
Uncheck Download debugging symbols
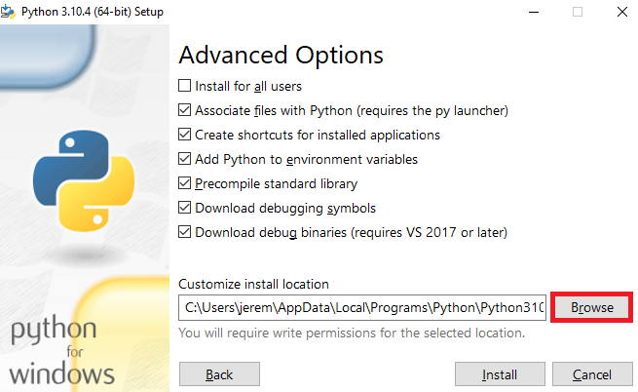point(184,208)
